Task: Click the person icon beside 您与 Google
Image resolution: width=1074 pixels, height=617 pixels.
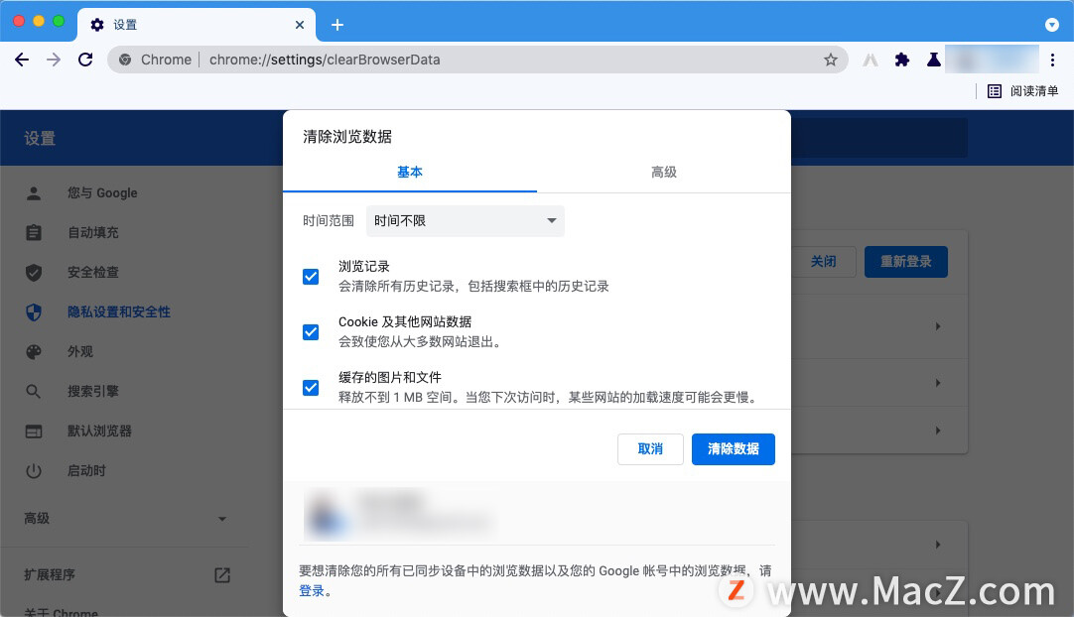Action: pos(34,193)
